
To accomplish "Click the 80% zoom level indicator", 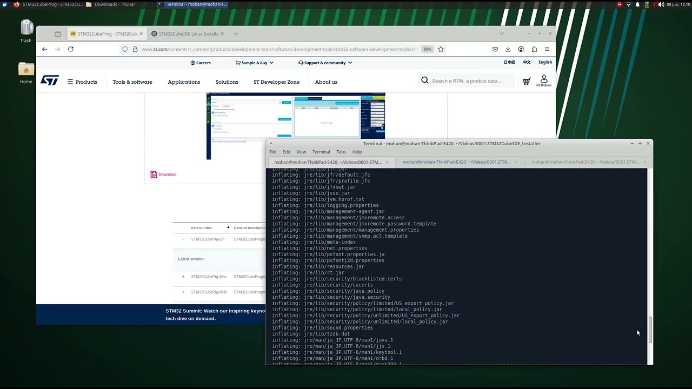I will tap(428, 49).
